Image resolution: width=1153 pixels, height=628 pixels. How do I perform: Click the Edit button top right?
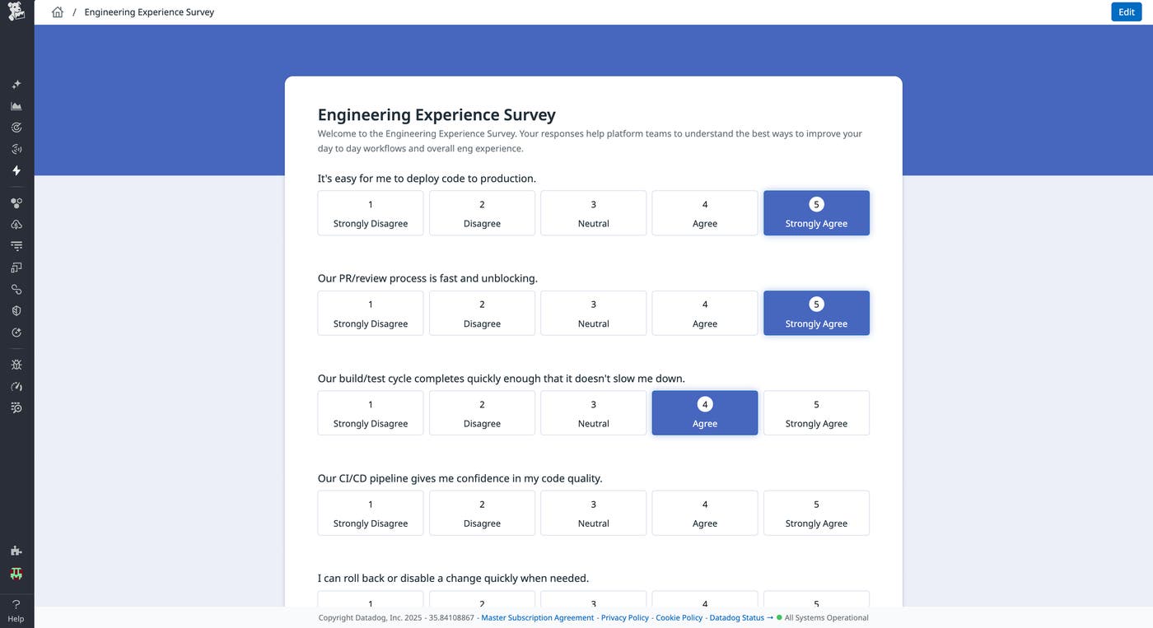coord(1125,12)
